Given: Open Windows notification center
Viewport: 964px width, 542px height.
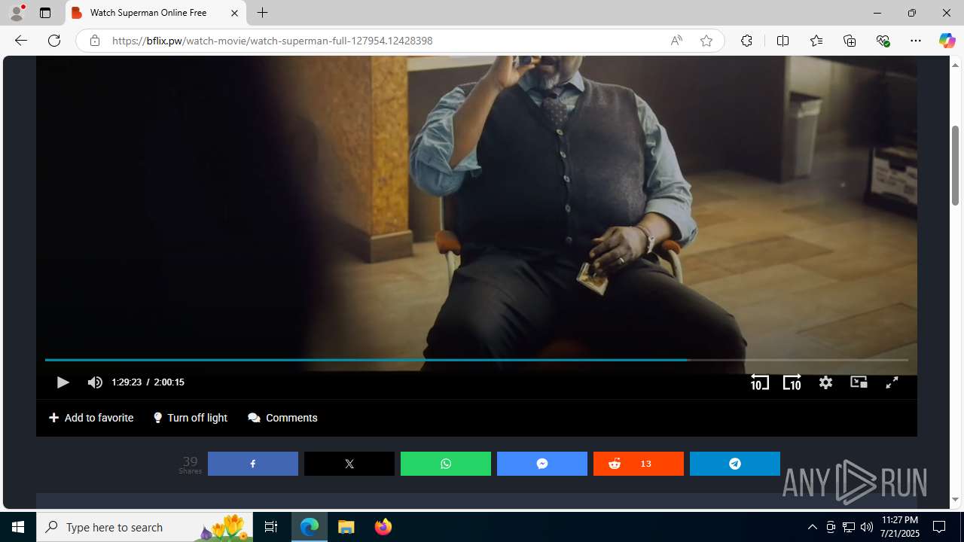Looking at the screenshot, I should 939,527.
